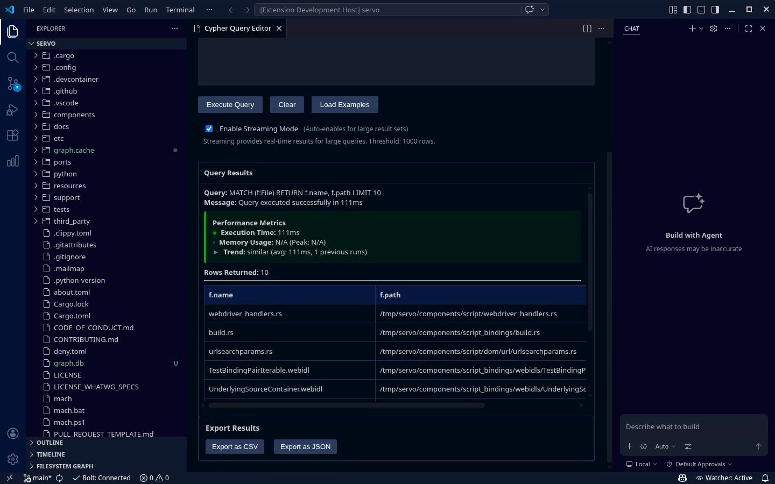Split the editor right
The image size is (775, 484).
pyautogui.click(x=587, y=29)
